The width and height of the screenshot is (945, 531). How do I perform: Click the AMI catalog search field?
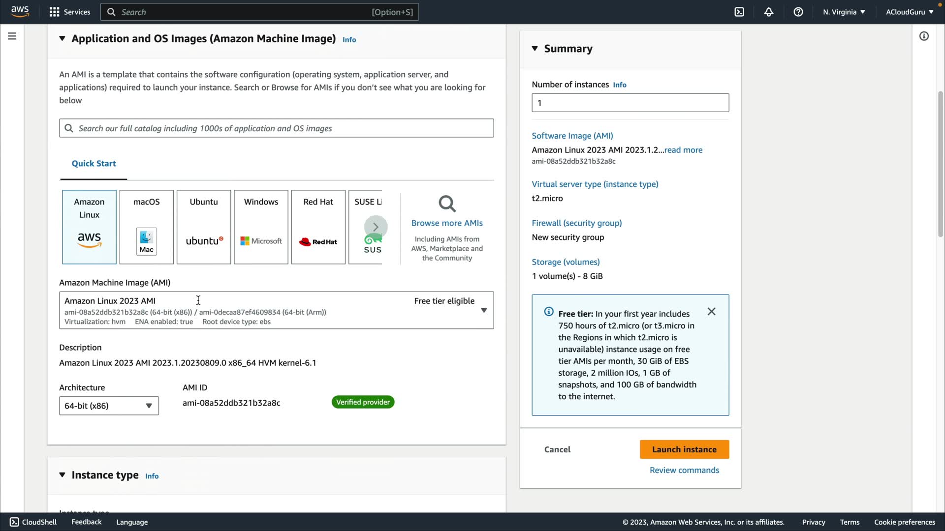277,128
